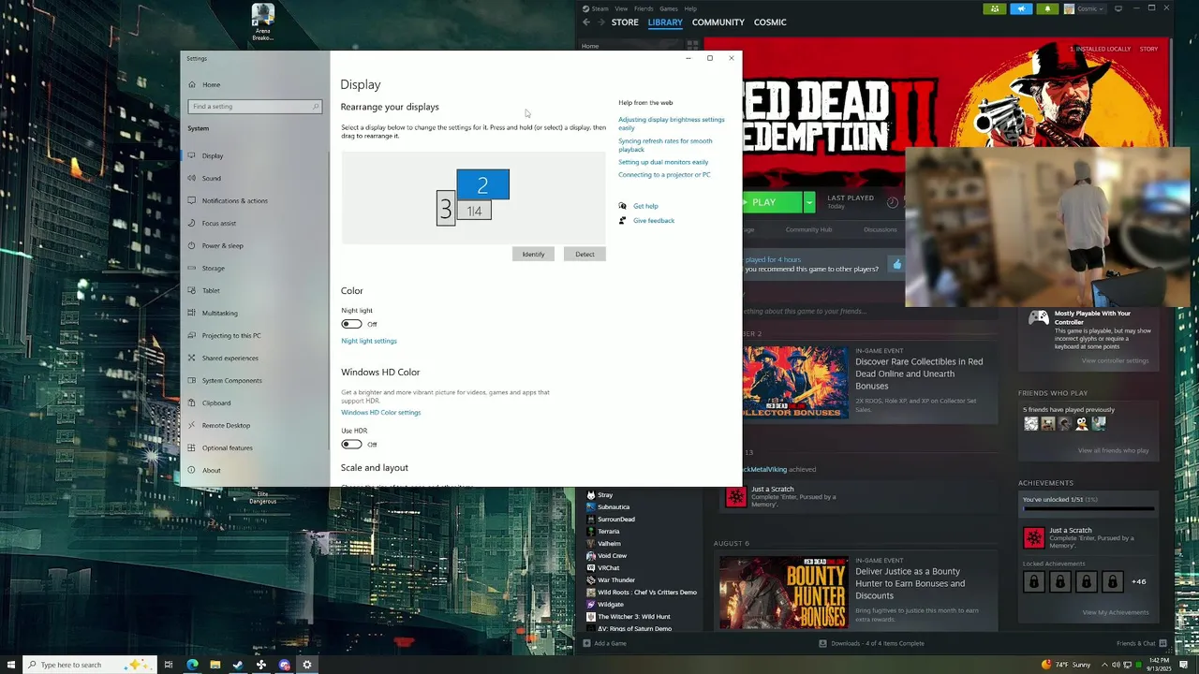The width and height of the screenshot is (1199, 674).
Task: Select display 1|4 in arrangement diagram
Action: pos(475,211)
